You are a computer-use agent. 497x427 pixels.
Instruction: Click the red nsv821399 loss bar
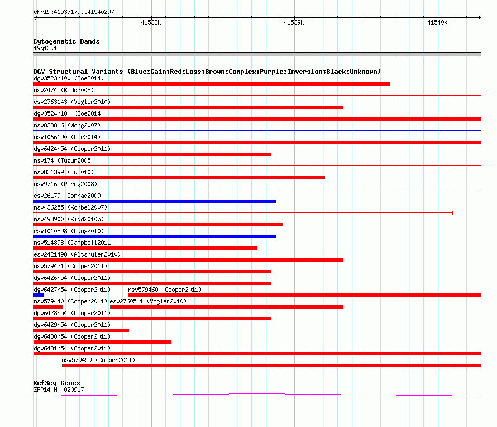click(179, 178)
